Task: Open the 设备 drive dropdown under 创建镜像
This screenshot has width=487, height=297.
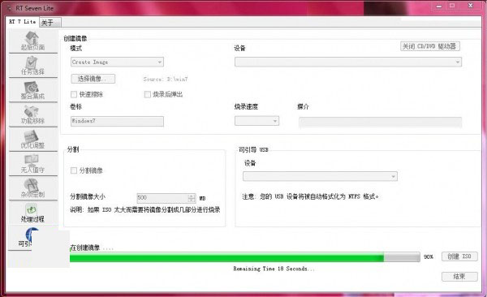Action: pyautogui.click(x=348, y=62)
